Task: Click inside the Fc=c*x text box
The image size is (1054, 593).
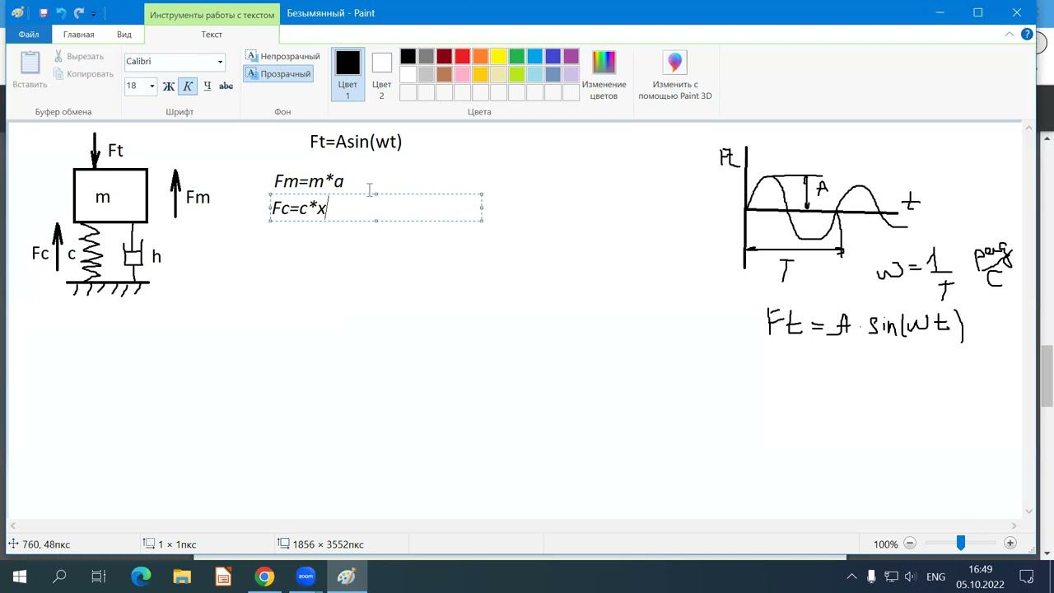Action: [x=375, y=208]
